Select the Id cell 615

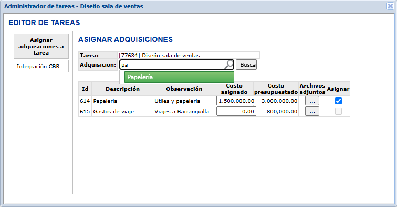tap(85, 112)
